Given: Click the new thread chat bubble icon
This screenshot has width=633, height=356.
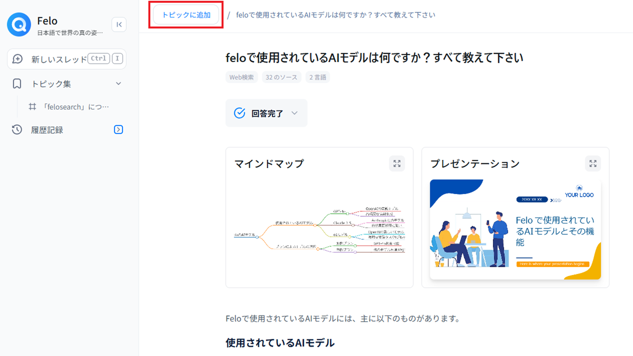Looking at the screenshot, I should pyautogui.click(x=17, y=59).
